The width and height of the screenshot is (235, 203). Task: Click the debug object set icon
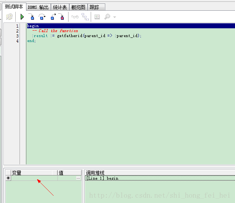point(85,17)
